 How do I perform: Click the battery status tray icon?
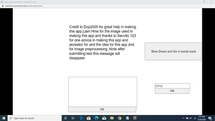coord(187,118)
